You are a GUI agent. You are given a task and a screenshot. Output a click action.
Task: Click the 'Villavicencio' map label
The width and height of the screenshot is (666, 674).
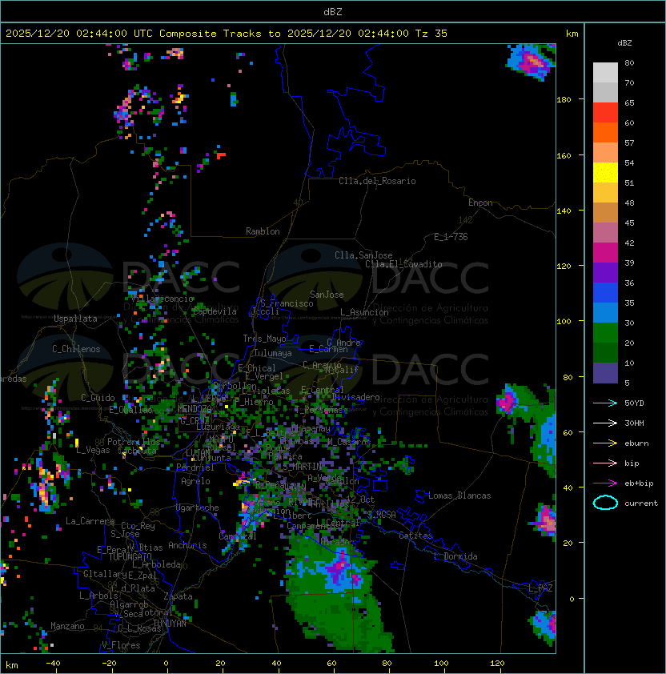coord(162,299)
